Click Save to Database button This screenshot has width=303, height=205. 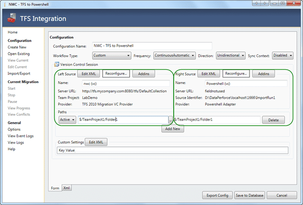250,196
